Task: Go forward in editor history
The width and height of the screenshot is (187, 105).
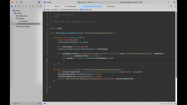Action: [50, 6]
